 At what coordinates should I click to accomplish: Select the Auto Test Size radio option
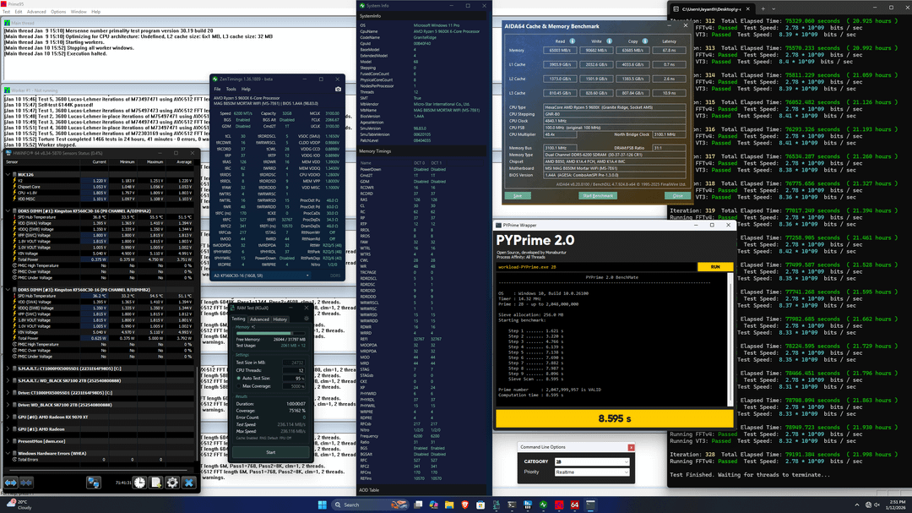(x=237, y=378)
